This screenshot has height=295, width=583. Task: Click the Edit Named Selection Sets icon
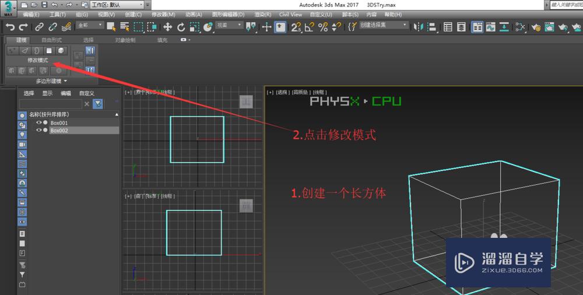coord(352,27)
